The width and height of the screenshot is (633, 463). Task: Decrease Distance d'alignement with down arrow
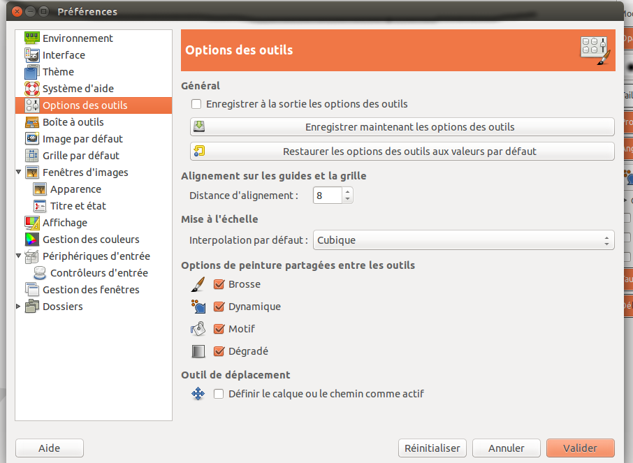pyautogui.click(x=347, y=200)
